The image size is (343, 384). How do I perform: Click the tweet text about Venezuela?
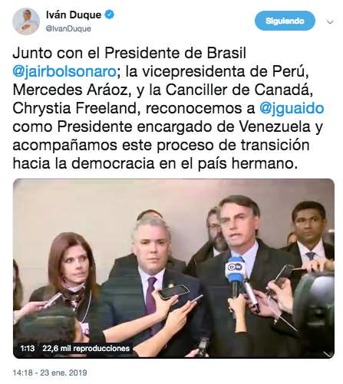click(x=168, y=108)
